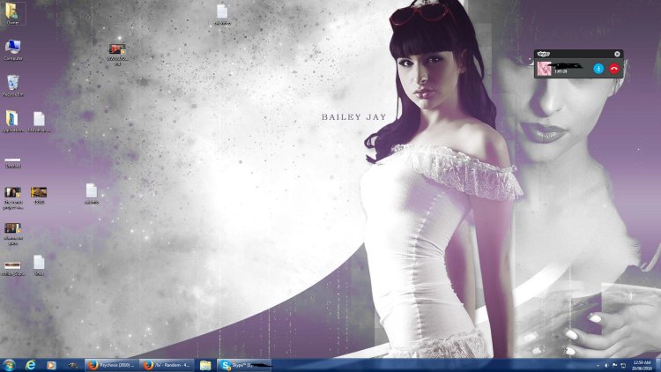Open the network tray icon
Screen dimensions: 661x372
(623, 366)
